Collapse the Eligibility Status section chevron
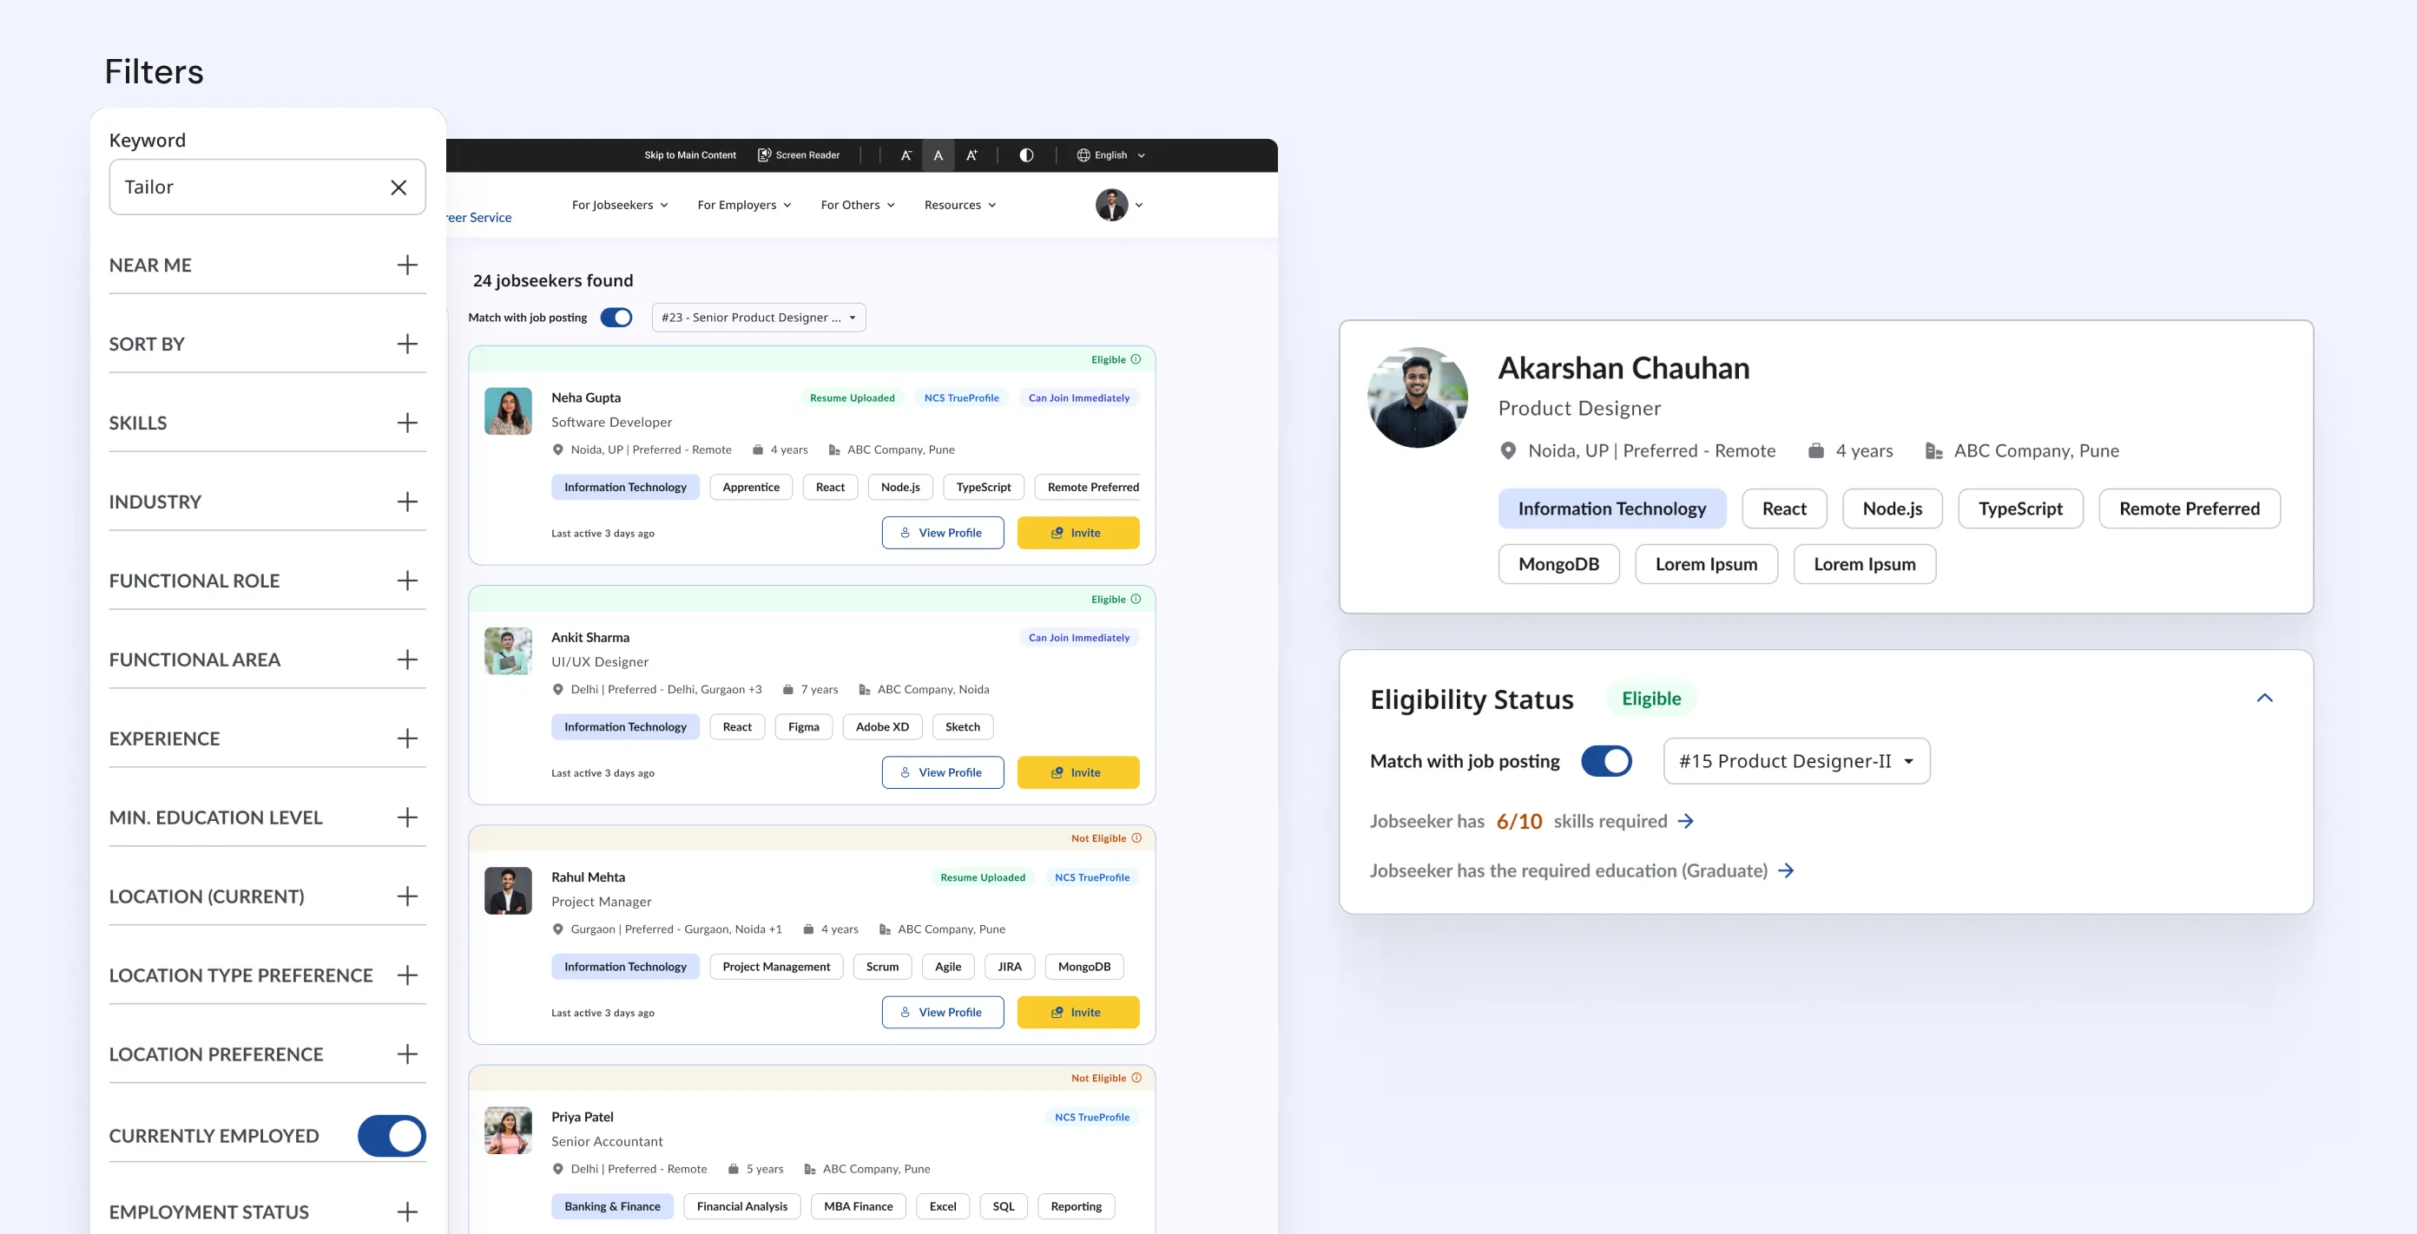This screenshot has width=2417, height=1234. tap(2264, 698)
